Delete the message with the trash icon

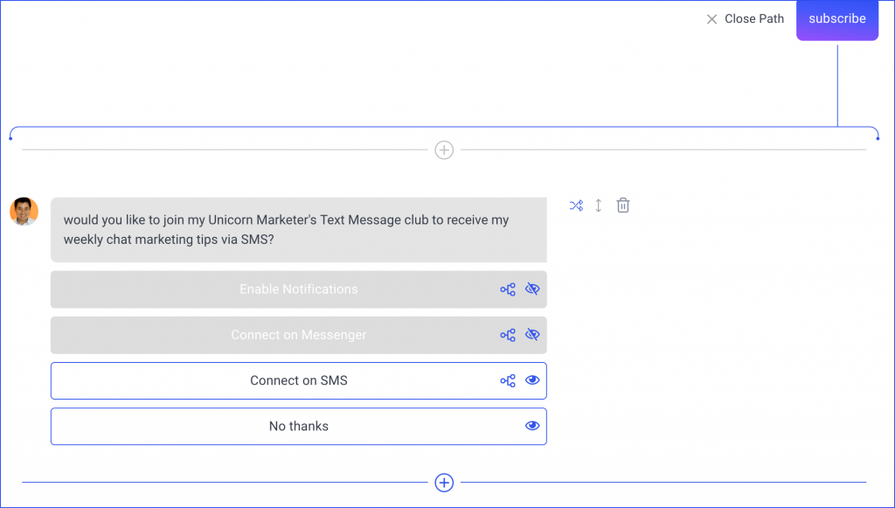pos(622,205)
